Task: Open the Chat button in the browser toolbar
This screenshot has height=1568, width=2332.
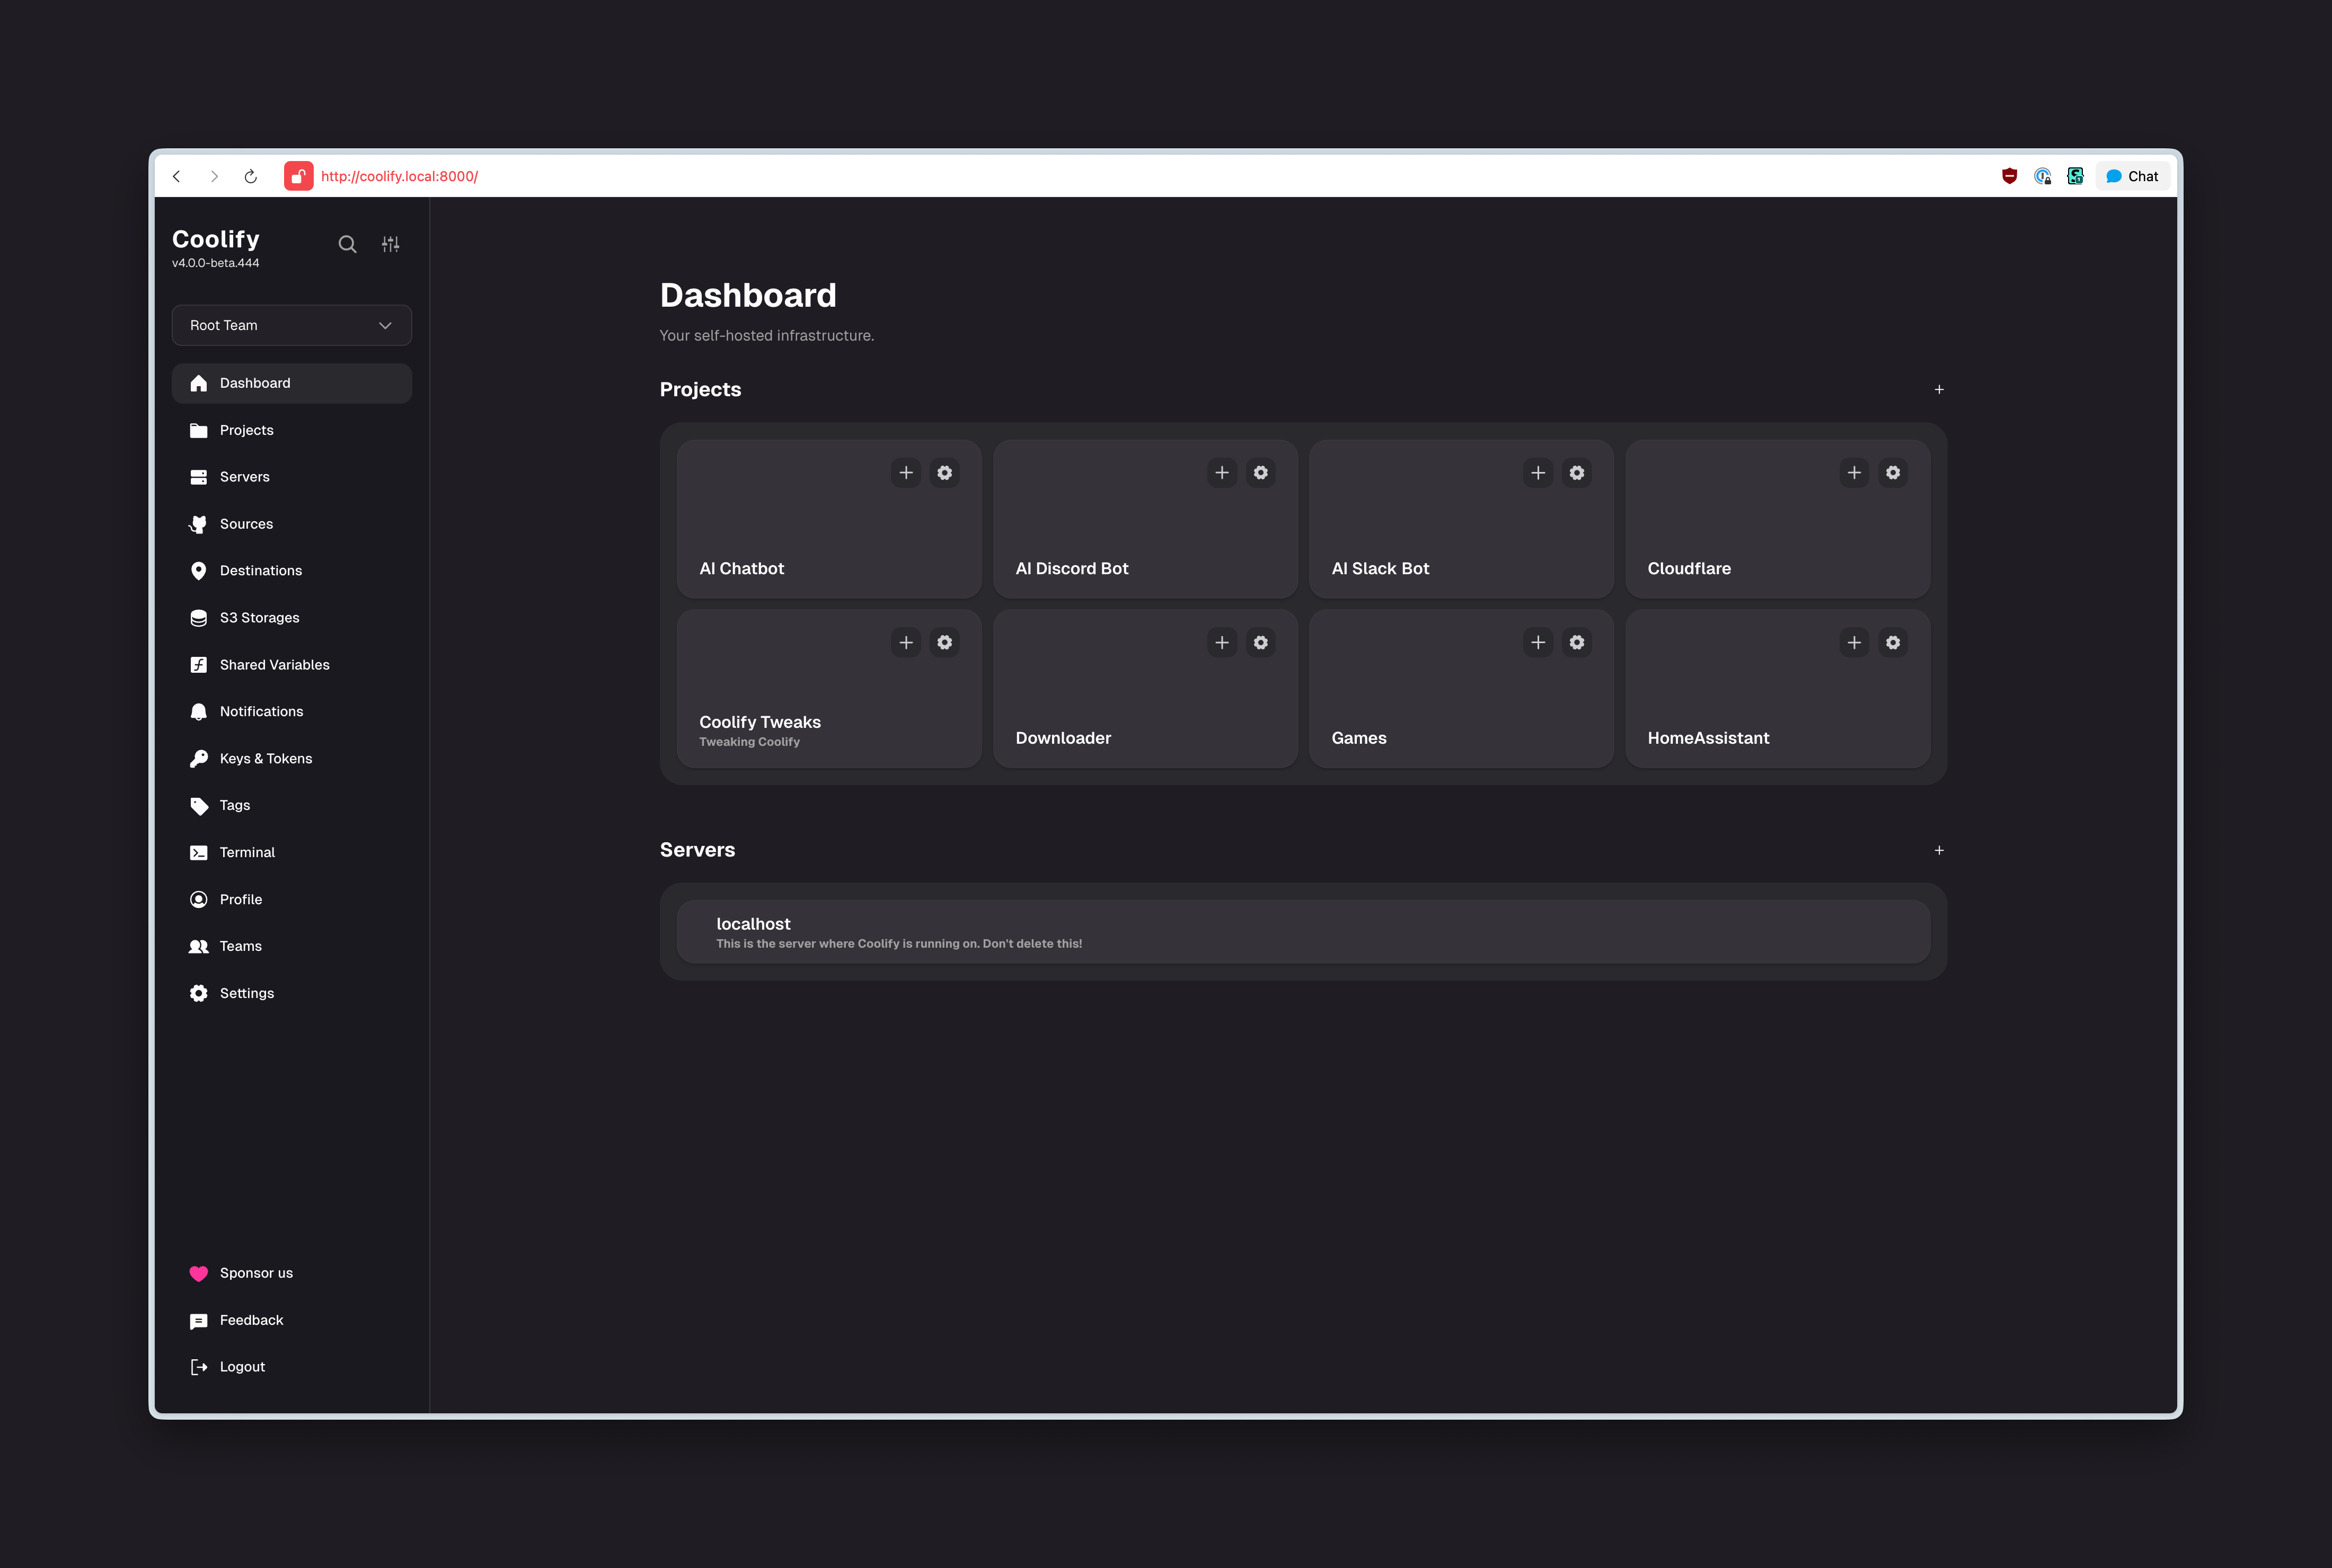Action: click(x=2132, y=175)
